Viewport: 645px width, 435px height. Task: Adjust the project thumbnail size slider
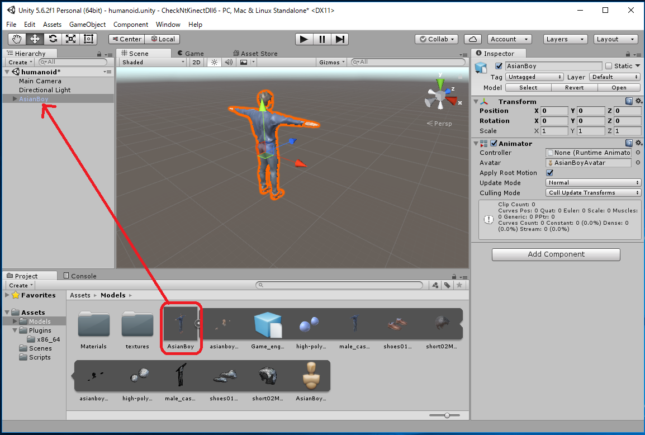click(447, 415)
